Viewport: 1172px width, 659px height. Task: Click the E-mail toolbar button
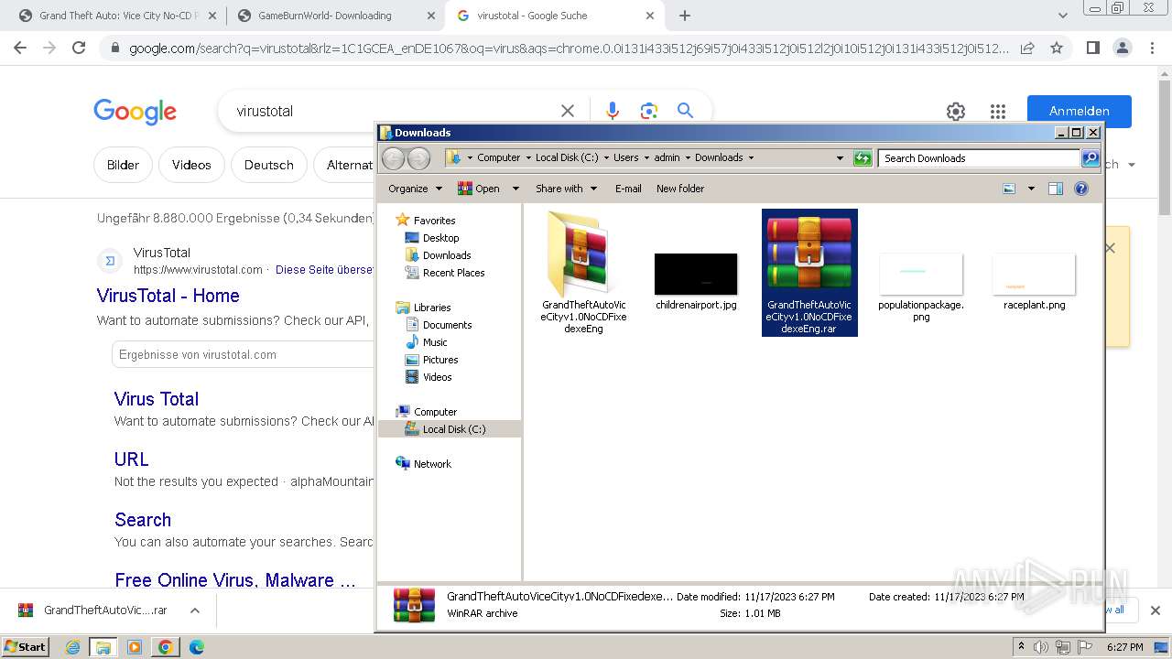(x=628, y=189)
